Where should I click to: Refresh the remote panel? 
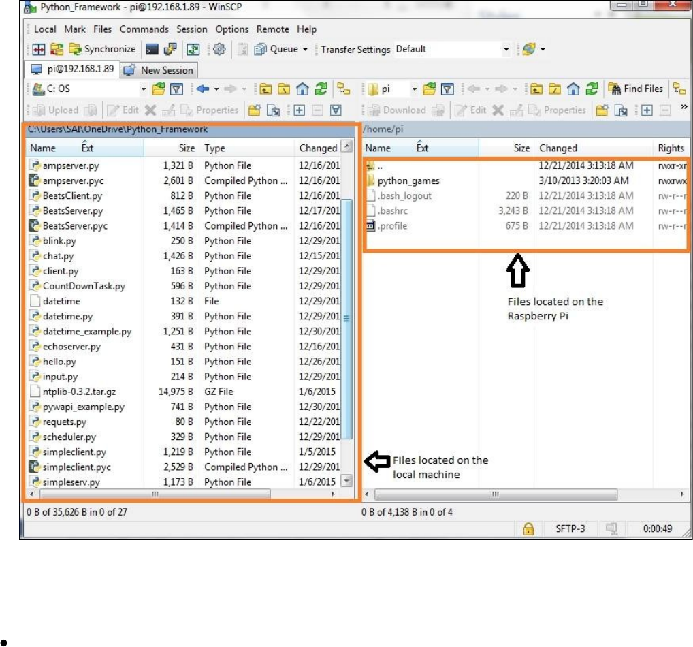click(592, 89)
